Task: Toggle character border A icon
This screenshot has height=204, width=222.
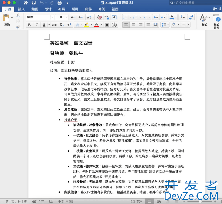Action: click(x=114, y=17)
